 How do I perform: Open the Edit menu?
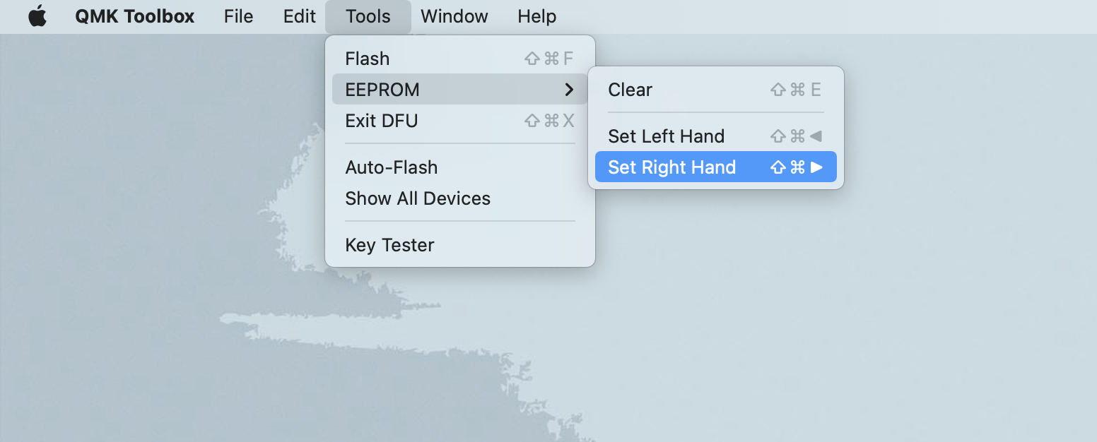click(299, 16)
